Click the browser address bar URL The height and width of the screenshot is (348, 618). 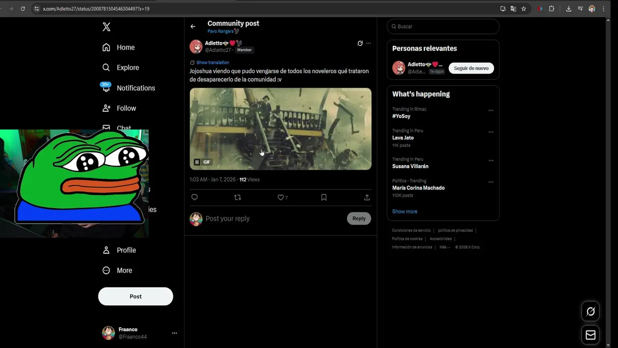(96, 9)
